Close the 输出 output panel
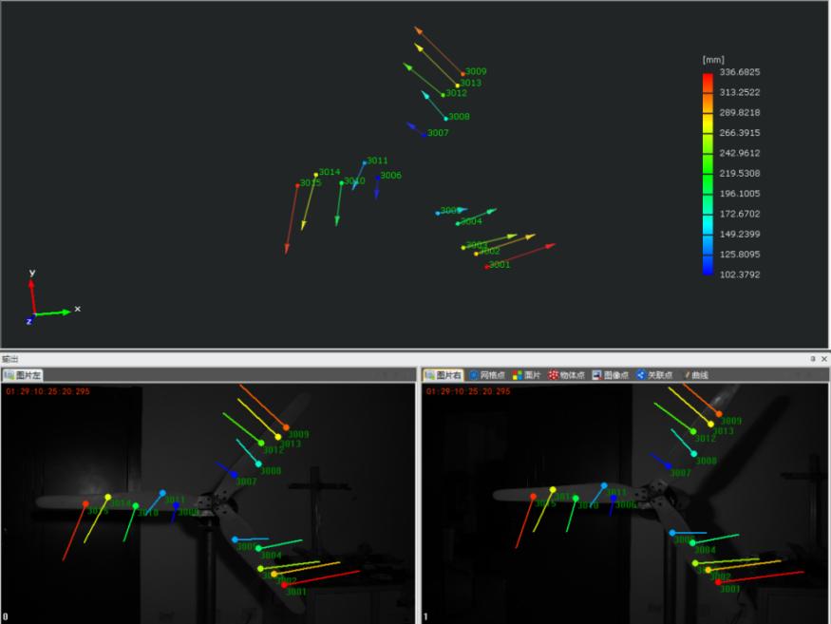The image size is (831, 624). (823, 359)
